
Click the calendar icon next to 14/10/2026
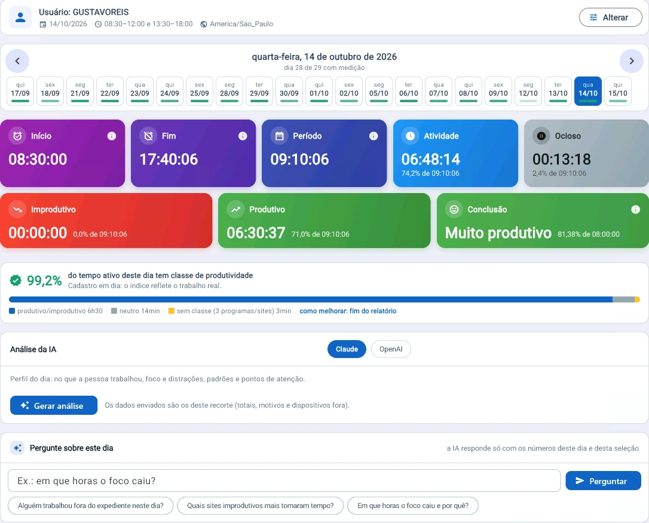pyautogui.click(x=43, y=24)
